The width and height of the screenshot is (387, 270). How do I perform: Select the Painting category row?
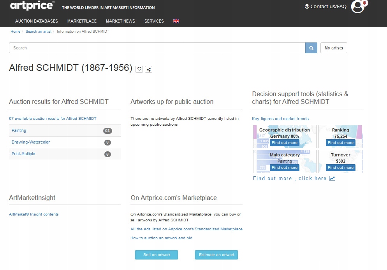(65, 130)
